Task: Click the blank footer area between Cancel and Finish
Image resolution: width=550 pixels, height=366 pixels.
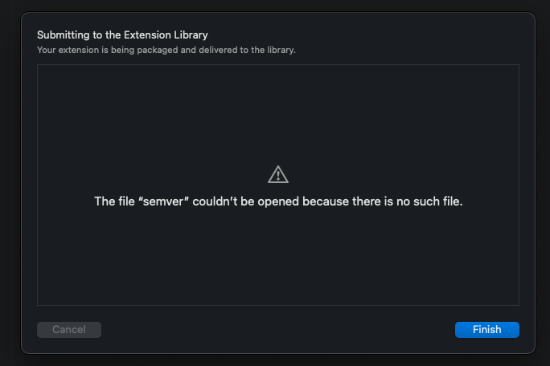Action: 278,330
